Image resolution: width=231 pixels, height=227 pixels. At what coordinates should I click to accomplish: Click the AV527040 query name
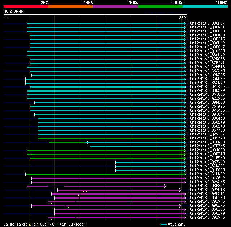(x=13, y=12)
